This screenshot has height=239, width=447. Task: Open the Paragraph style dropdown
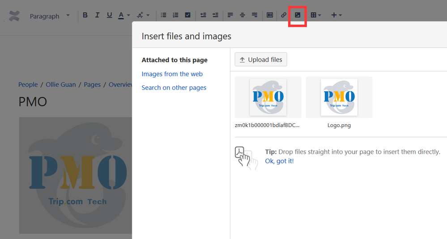coord(50,16)
